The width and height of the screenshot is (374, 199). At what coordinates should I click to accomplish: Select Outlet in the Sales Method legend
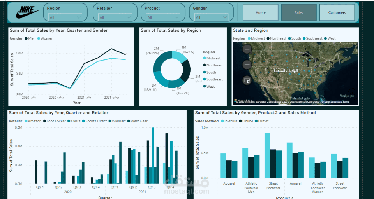coord(262,121)
